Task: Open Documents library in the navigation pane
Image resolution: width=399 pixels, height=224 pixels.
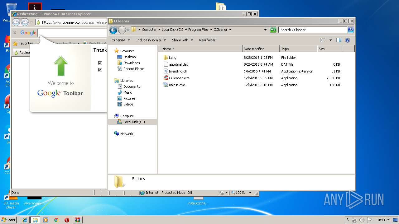Action: point(132,86)
